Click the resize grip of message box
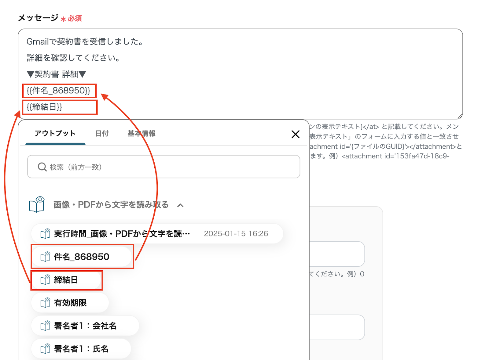489x360 pixels. [459, 116]
